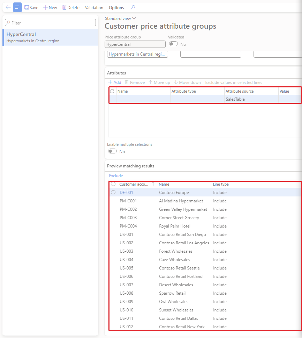Select the US-001 account cell
The image size is (302, 338).
(127, 235)
